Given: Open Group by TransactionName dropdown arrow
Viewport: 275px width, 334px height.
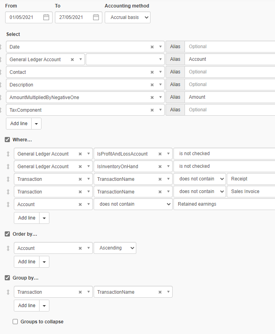Looking at the screenshot, I should 168,292.
